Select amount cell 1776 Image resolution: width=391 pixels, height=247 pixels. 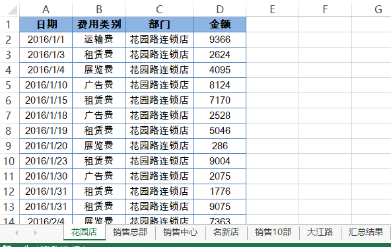point(220,192)
